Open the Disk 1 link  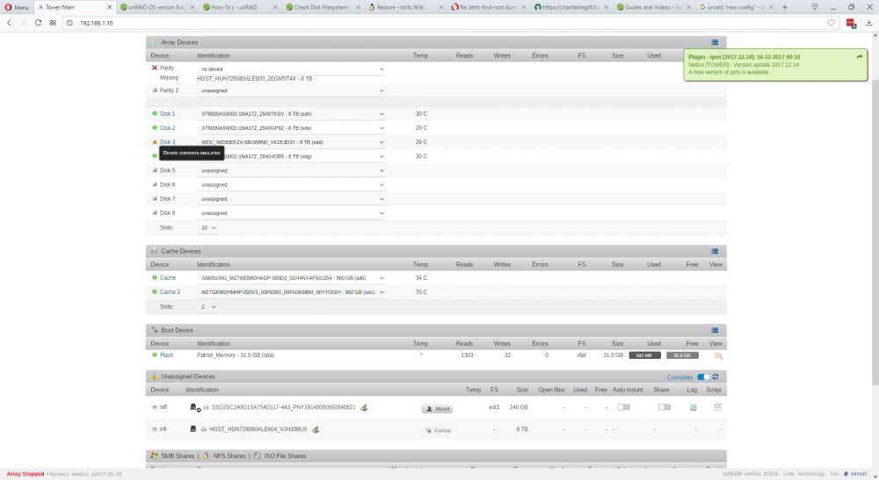(x=167, y=113)
